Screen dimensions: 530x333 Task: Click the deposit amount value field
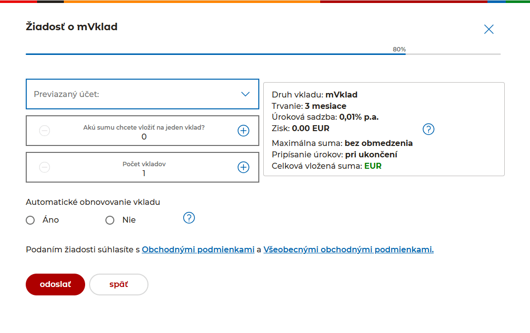(x=144, y=137)
